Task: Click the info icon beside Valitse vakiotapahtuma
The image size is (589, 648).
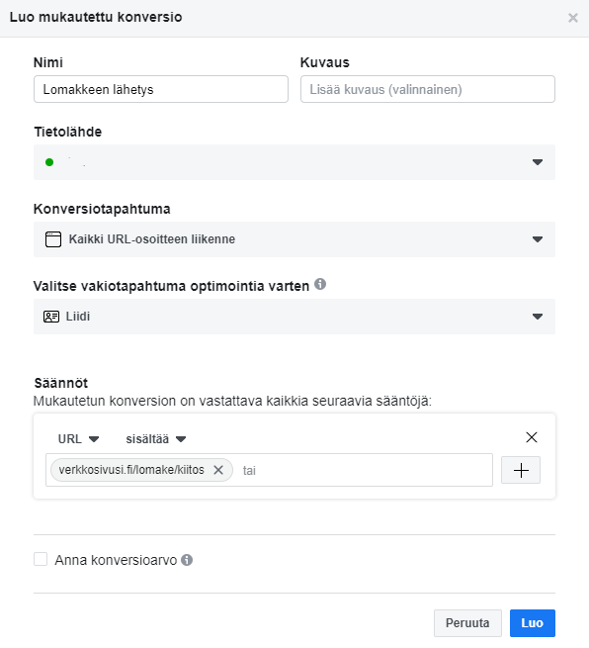Action: [320, 284]
